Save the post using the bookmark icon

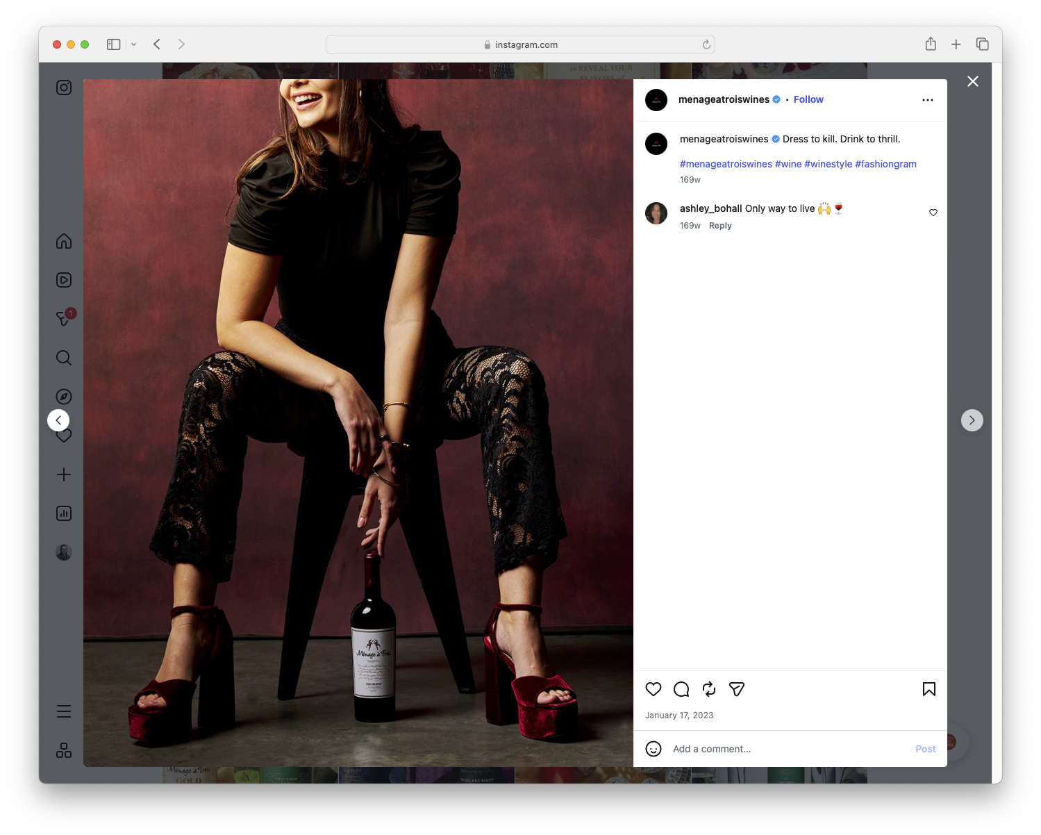[928, 689]
